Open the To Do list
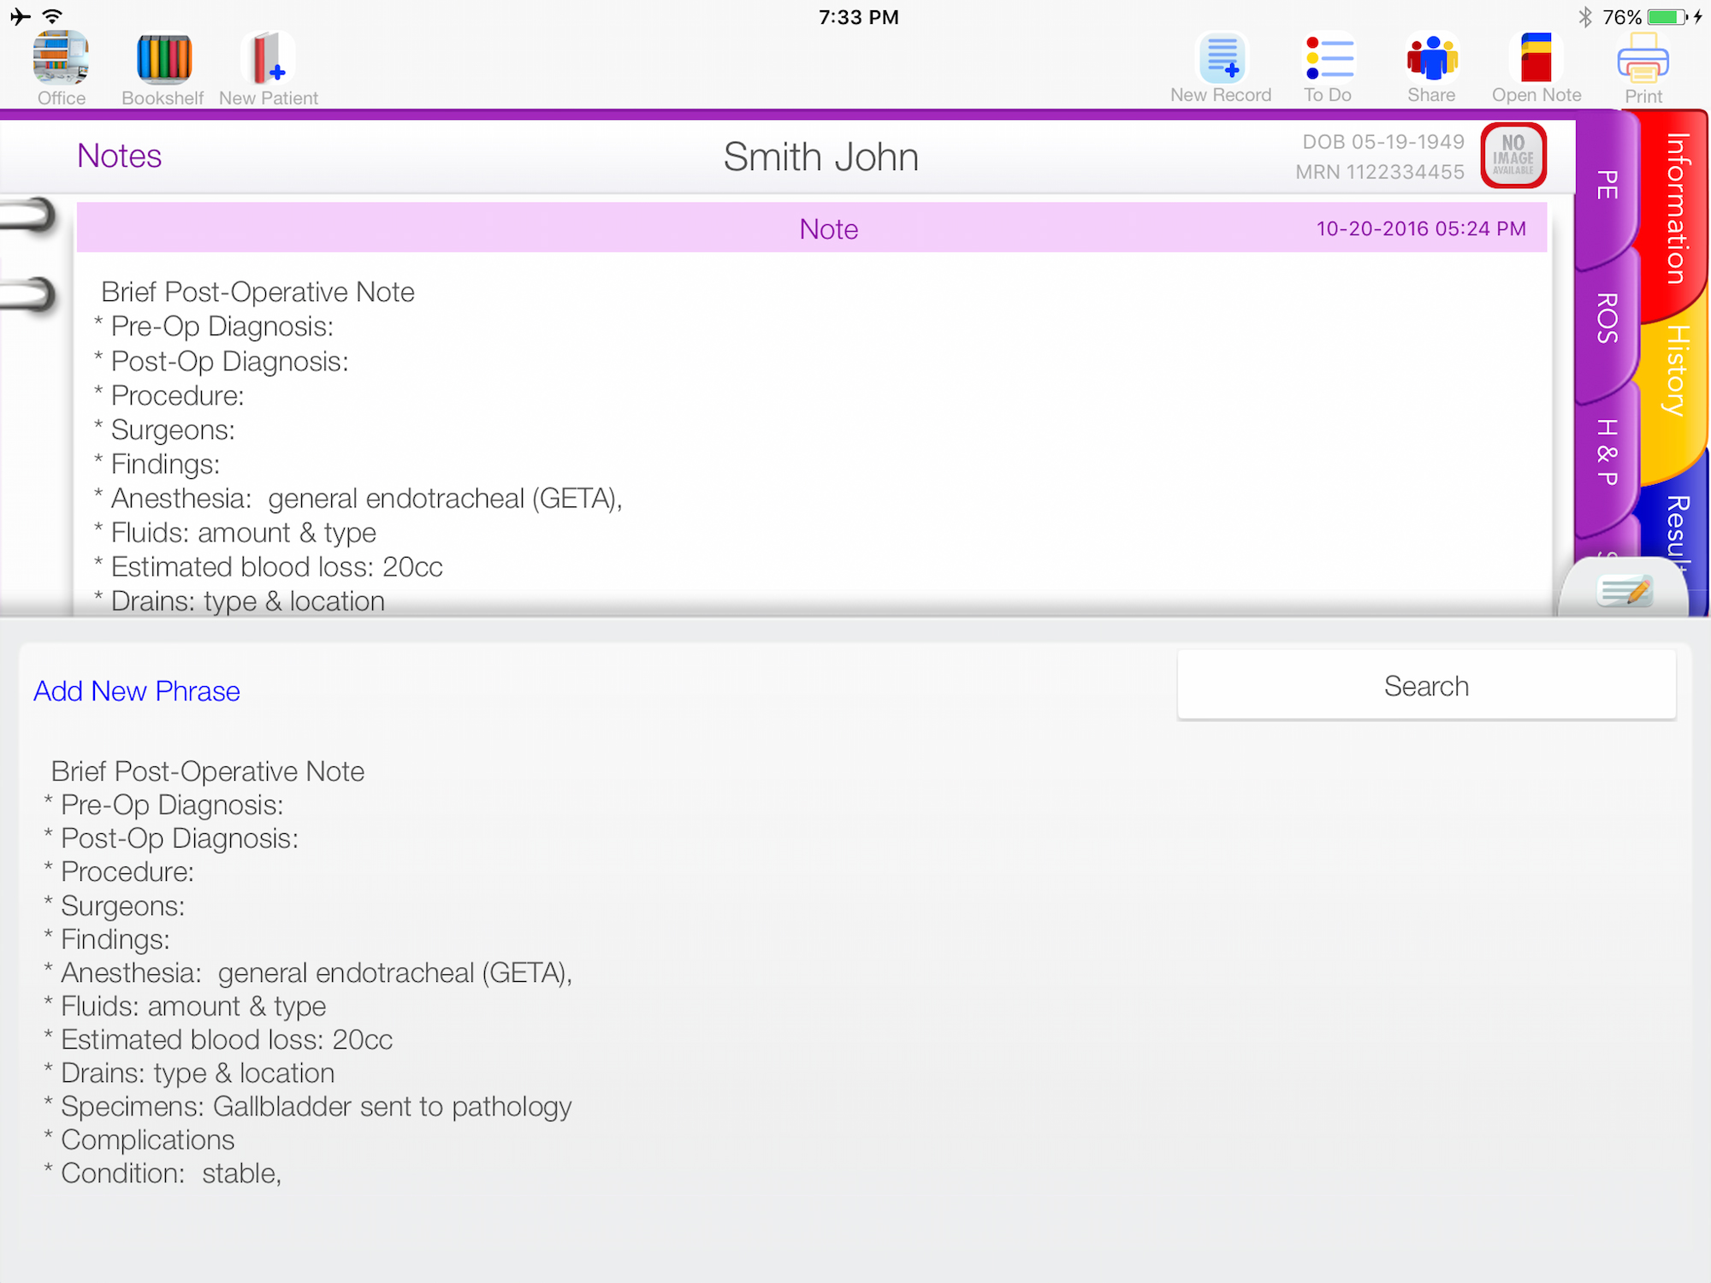The width and height of the screenshot is (1711, 1283). coord(1329,58)
